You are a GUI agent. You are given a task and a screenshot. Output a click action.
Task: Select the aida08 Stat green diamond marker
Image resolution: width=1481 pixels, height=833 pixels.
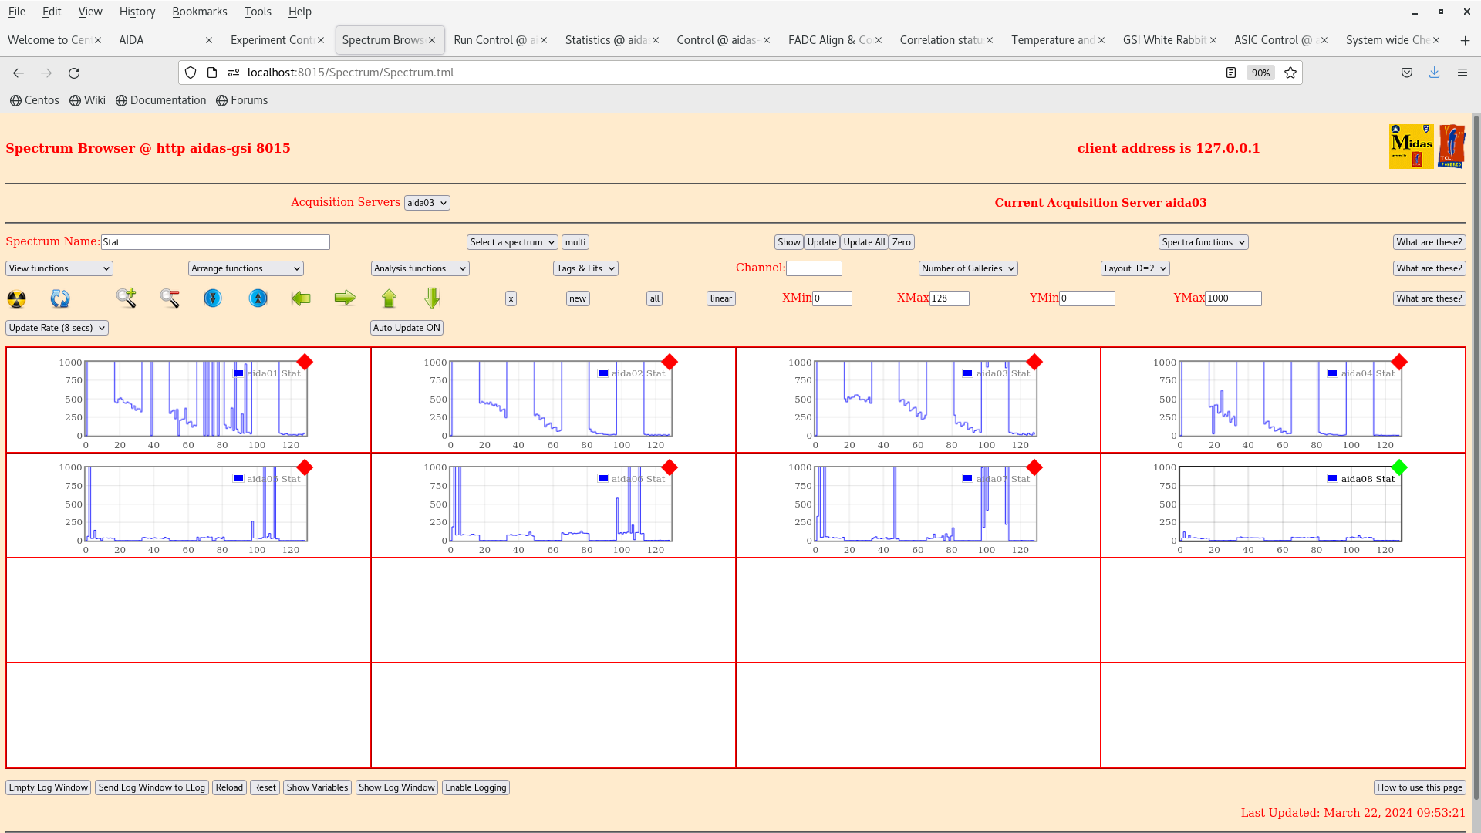click(x=1399, y=467)
